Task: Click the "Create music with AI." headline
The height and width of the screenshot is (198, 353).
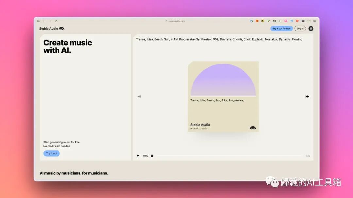Action: click(68, 47)
